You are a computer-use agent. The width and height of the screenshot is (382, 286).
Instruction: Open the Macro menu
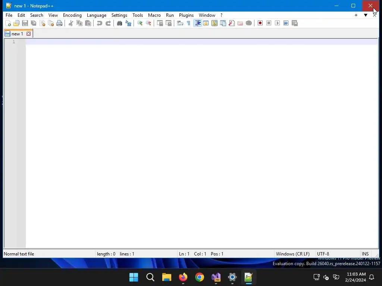(x=154, y=15)
